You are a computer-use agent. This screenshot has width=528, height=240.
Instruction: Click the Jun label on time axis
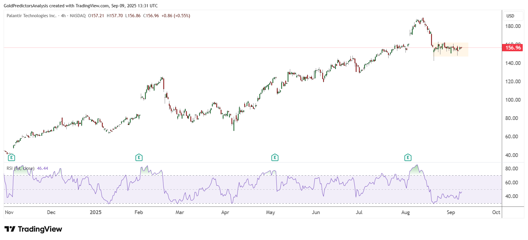(x=316, y=212)
